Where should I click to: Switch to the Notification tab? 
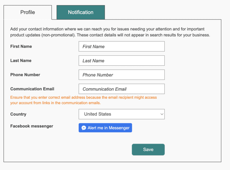coord(81,12)
